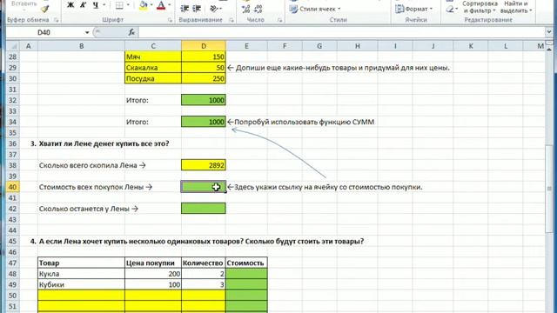Select the Цена покупки header cell

coord(153,263)
